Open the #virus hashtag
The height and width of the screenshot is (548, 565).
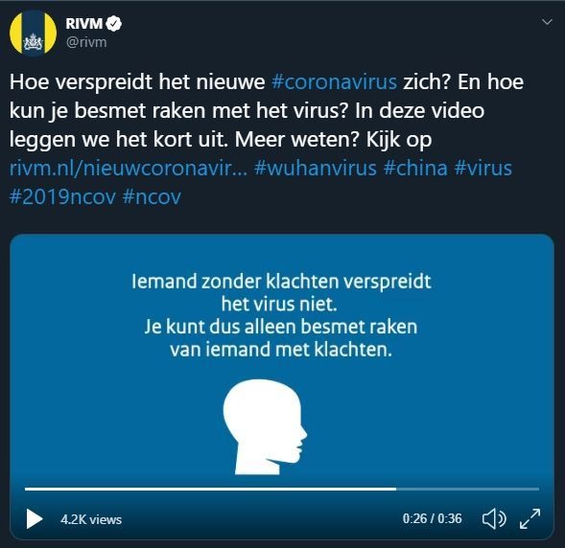tap(483, 168)
